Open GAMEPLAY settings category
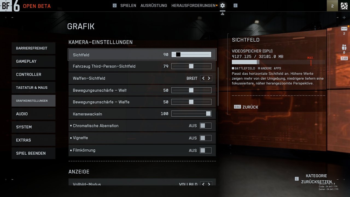350x197 pixels. point(33,61)
